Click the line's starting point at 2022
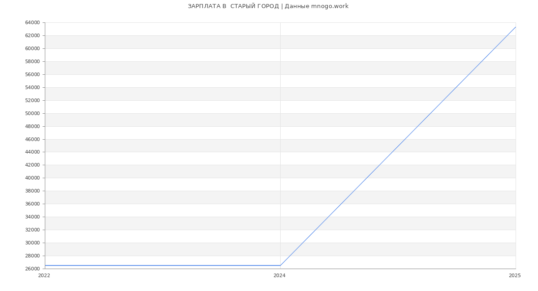Viewport: 538px width, 291px height. pos(45,265)
